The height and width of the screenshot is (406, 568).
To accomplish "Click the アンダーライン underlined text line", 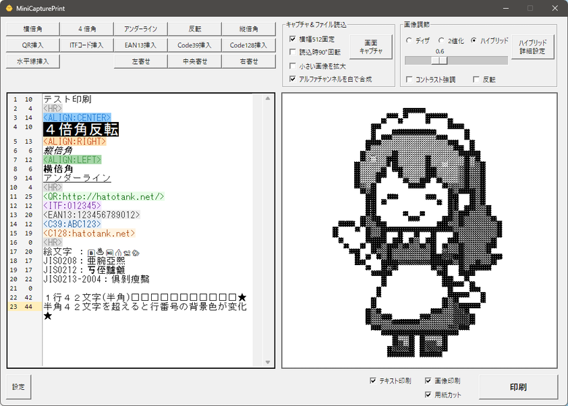I will [77, 178].
